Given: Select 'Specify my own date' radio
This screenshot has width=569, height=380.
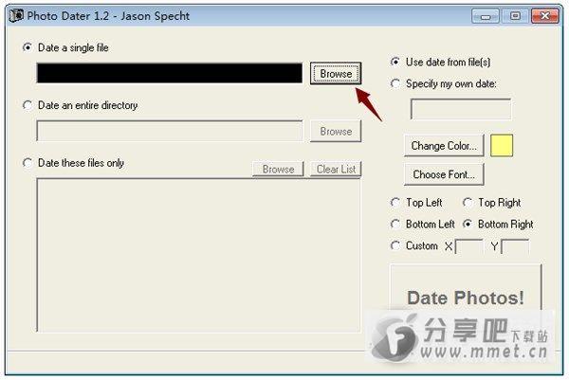Looking at the screenshot, I should click(395, 83).
